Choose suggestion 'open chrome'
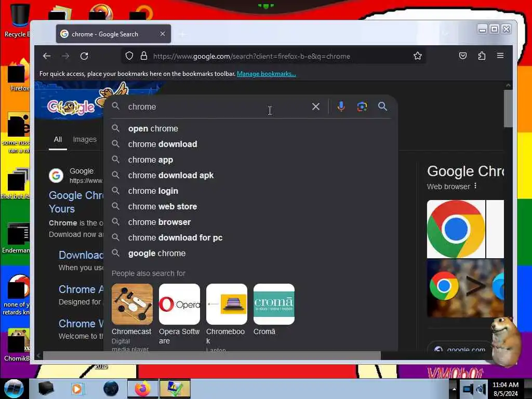 pyautogui.click(x=250, y=129)
